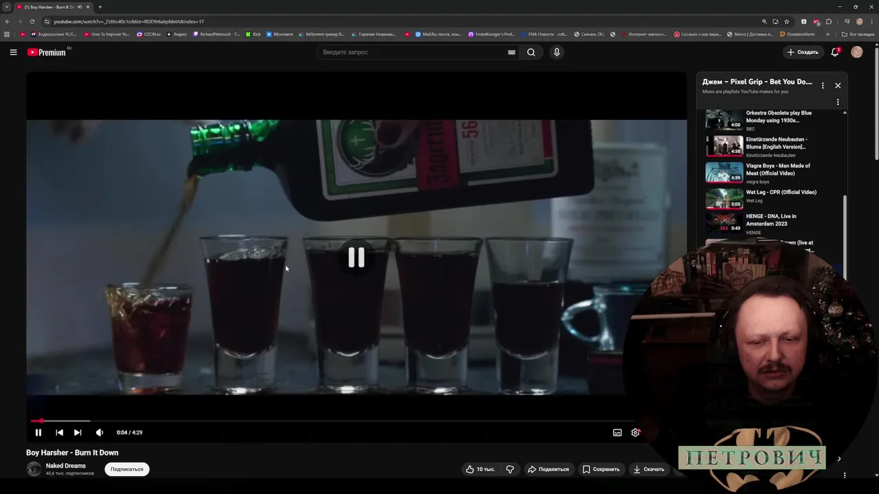The width and height of the screenshot is (879, 494).
Task: Open the Все закладки bookmarks folder
Action: coord(858,34)
